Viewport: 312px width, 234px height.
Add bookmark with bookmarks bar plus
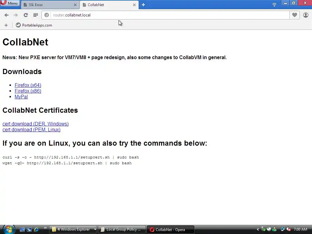click(x=6, y=25)
